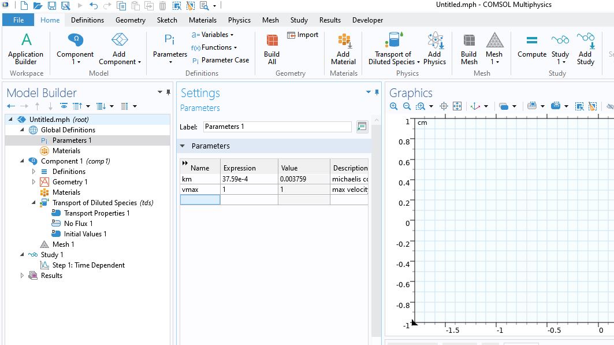Collapse the Parameters section triangle
The image size is (614, 345).
(183, 146)
